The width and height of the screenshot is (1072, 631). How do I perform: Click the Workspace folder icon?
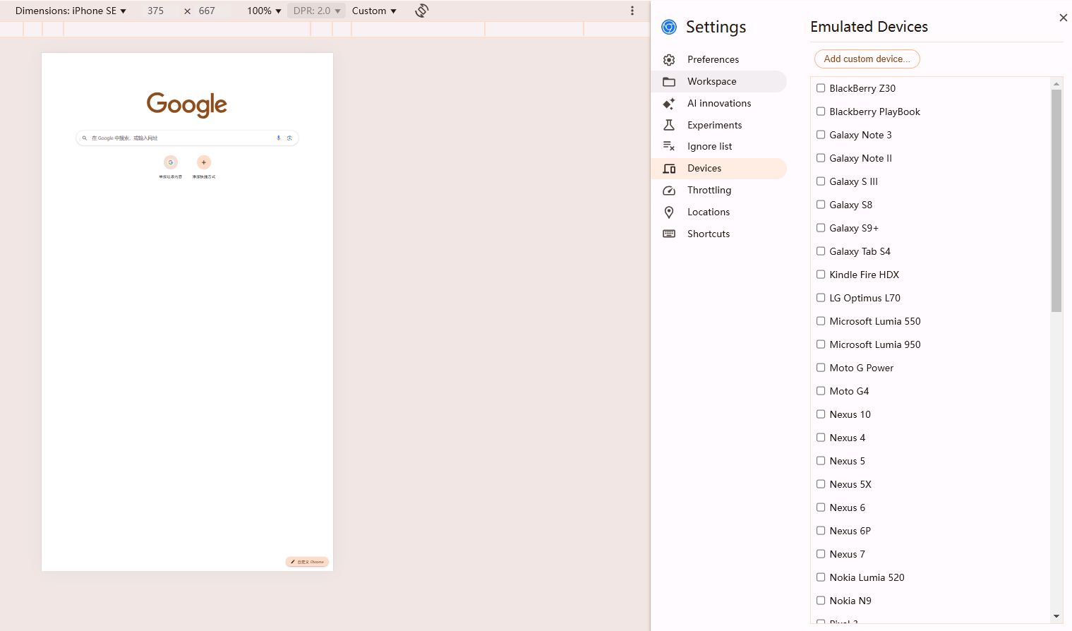click(x=669, y=82)
